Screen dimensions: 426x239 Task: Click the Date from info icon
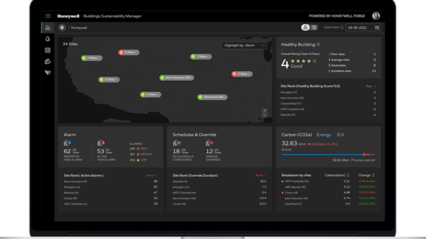tap(342, 28)
